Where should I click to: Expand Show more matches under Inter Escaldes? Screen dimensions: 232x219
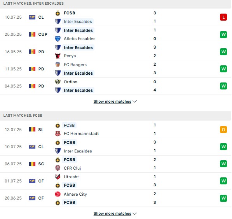(x=112, y=102)
